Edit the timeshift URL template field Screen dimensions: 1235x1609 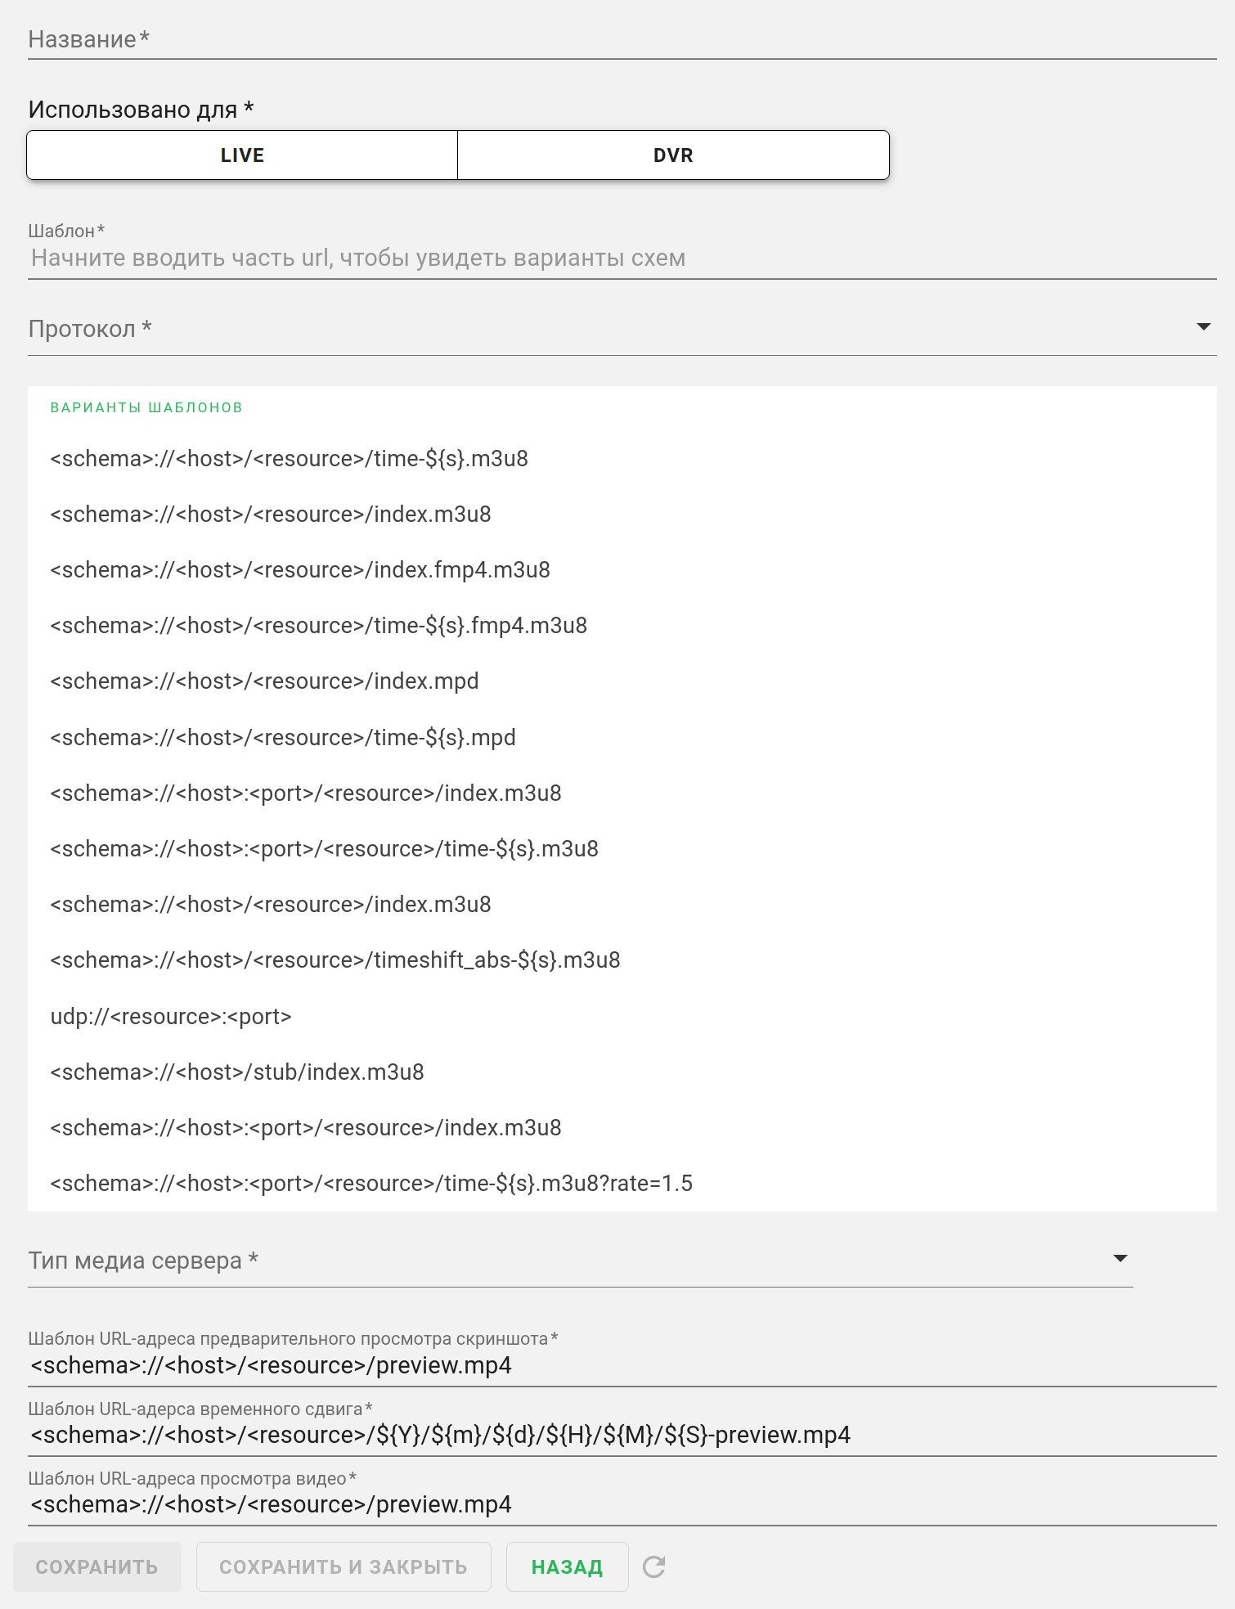click(622, 1435)
